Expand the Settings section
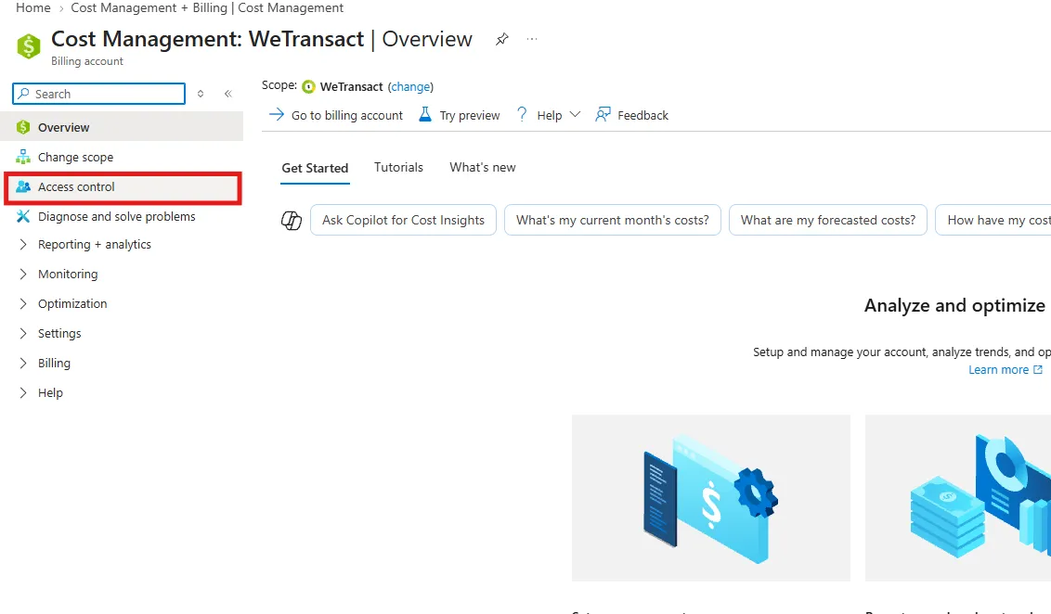The height and width of the screenshot is (614, 1051). pyautogui.click(x=23, y=334)
